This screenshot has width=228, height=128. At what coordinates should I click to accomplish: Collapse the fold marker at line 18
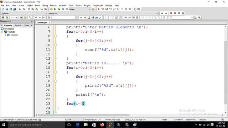point(56,81)
